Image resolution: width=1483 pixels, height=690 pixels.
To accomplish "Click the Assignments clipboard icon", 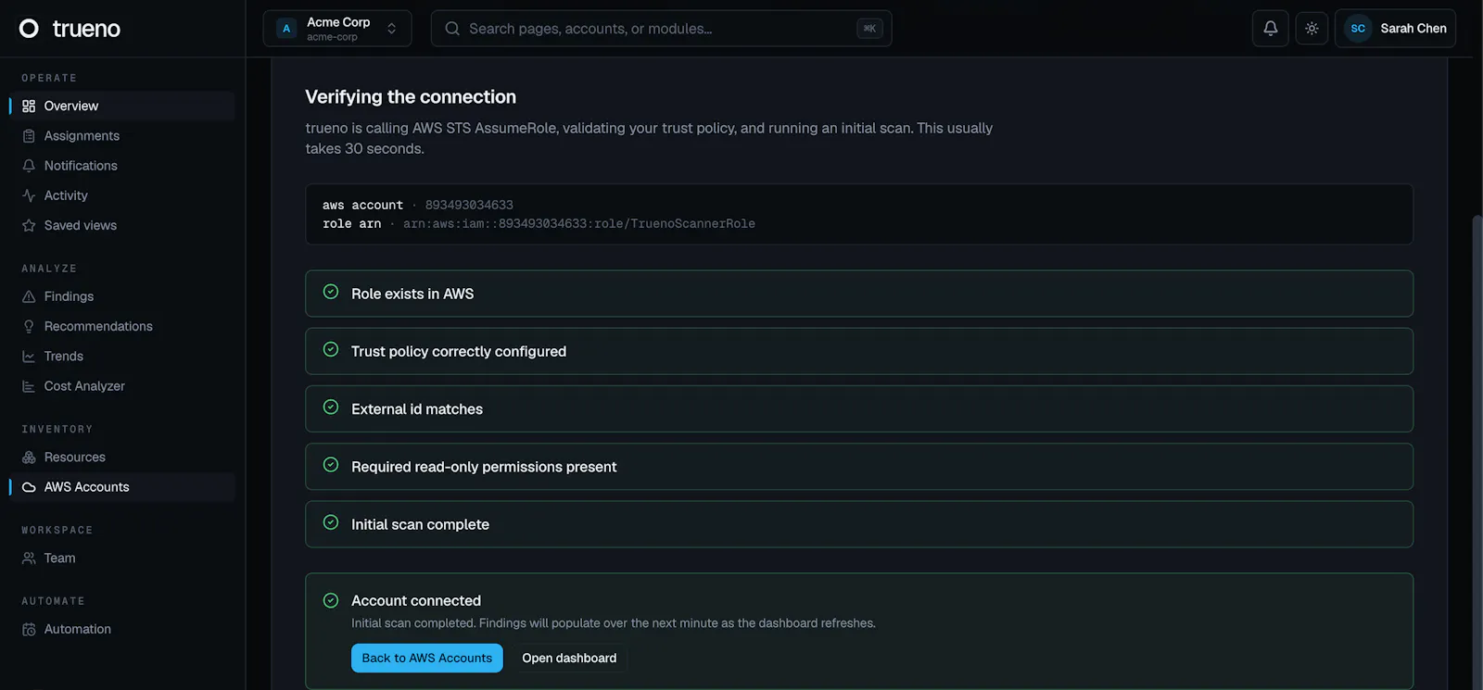I will click(29, 136).
